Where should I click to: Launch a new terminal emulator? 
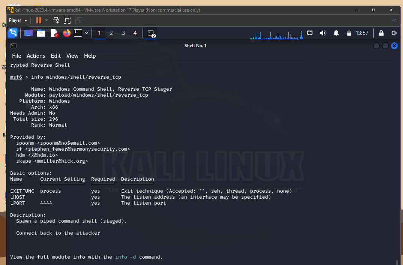(x=78, y=33)
